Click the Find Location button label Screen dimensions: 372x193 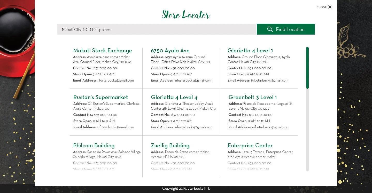[290, 29]
